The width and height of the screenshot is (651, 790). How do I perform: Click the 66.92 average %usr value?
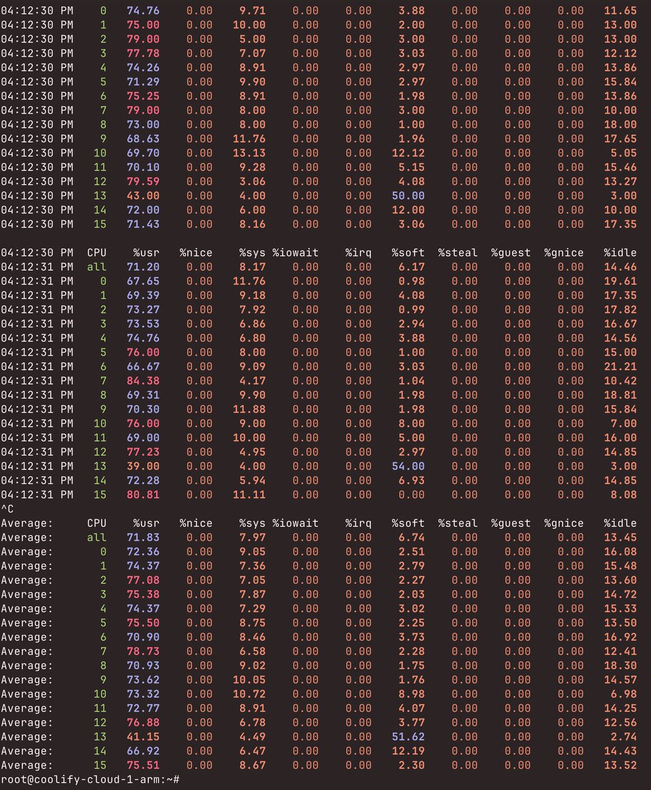coord(143,751)
